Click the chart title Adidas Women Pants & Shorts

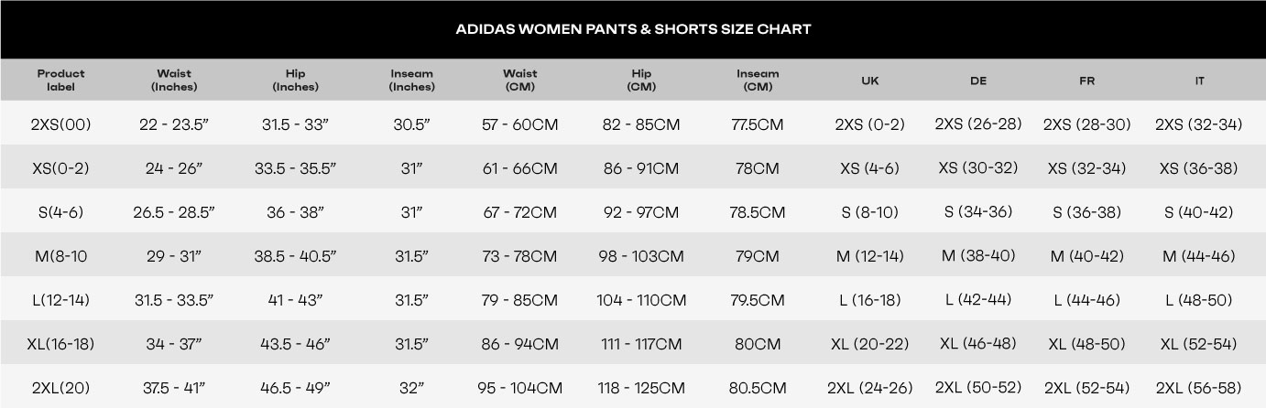click(x=632, y=29)
